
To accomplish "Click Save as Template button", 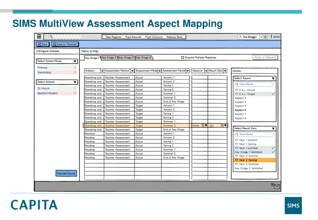I will (x=65, y=44).
